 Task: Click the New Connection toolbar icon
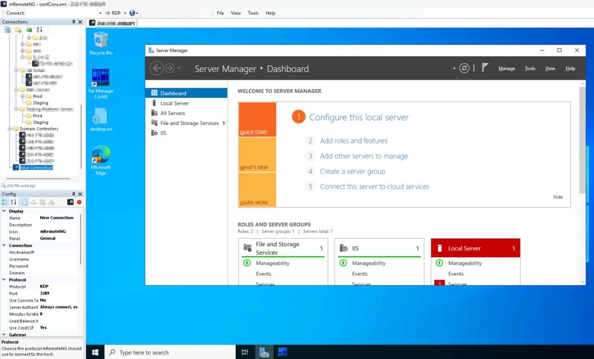pyautogui.click(x=7, y=30)
